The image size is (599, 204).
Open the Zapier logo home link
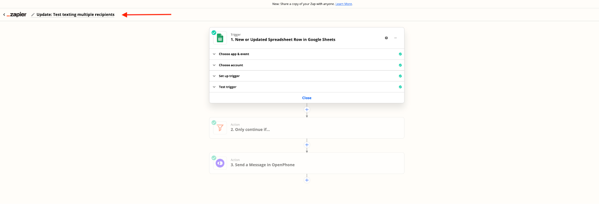(16, 15)
